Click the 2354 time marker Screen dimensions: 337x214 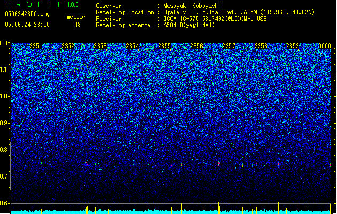(132, 46)
